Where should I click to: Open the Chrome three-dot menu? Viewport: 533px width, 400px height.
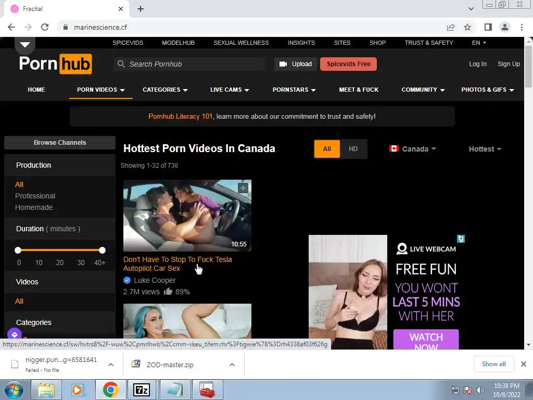pos(522,27)
